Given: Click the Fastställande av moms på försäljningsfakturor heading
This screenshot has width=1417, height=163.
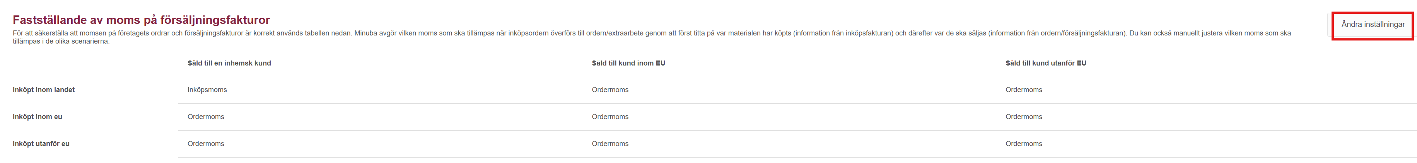Looking at the screenshot, I should click(142, 20).
